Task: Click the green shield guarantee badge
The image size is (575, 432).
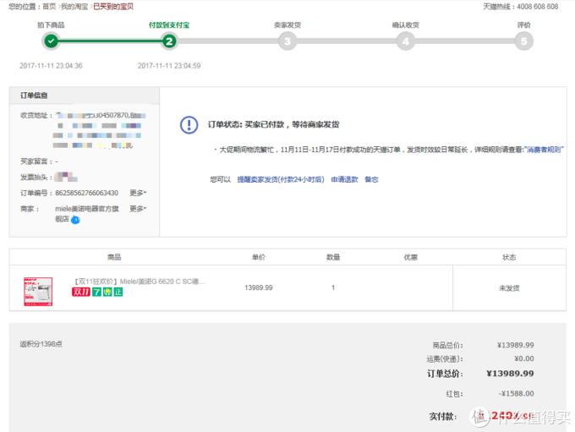Action: [x=107, y=292]
